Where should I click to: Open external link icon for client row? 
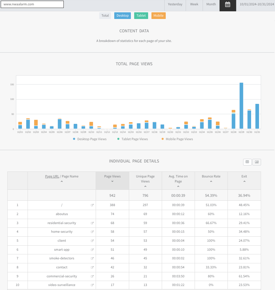[92, 241]
